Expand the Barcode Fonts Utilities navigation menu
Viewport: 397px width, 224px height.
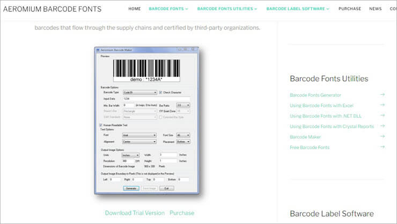(227, 9)
